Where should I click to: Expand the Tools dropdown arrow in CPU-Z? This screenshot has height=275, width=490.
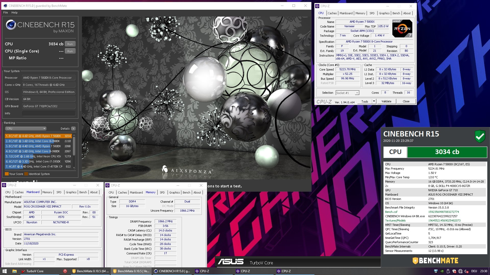point(374,101)
